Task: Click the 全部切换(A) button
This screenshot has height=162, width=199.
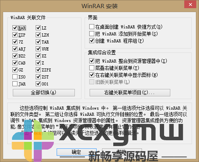Action: point(44,92)
